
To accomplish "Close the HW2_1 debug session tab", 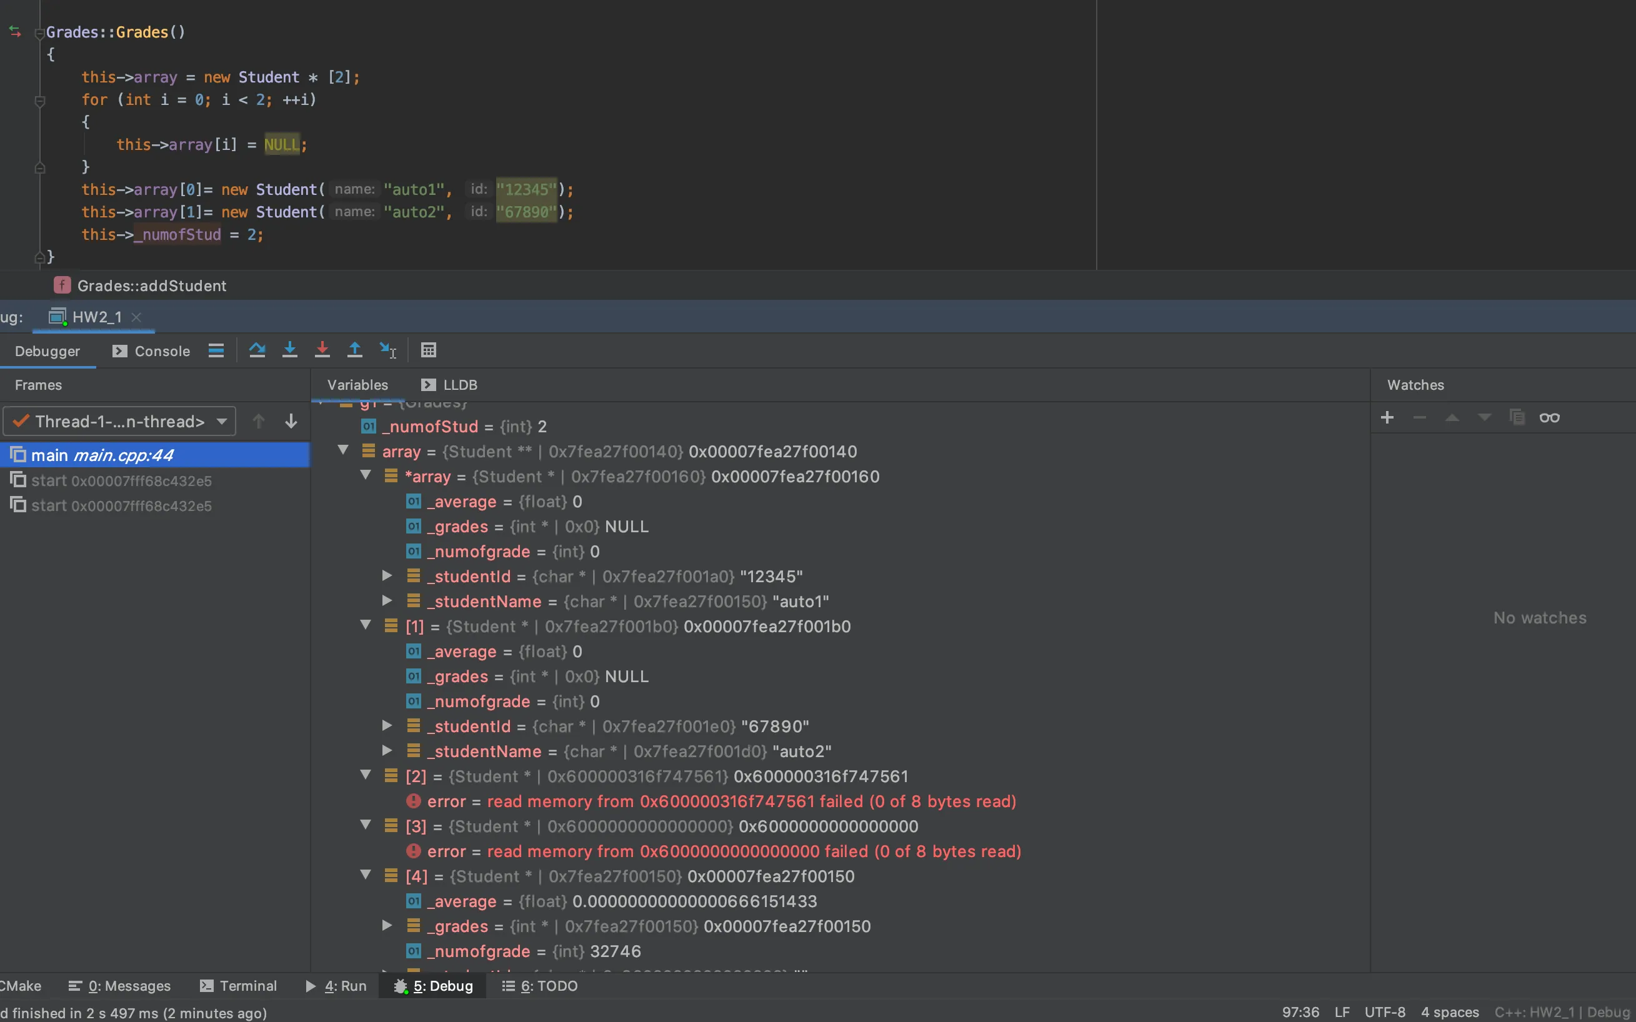I will click(x=137, y=317).
